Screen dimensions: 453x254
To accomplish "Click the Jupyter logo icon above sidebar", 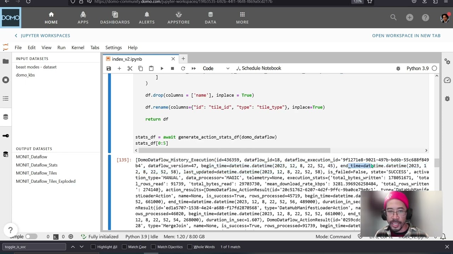I will [x=6, y=47].
